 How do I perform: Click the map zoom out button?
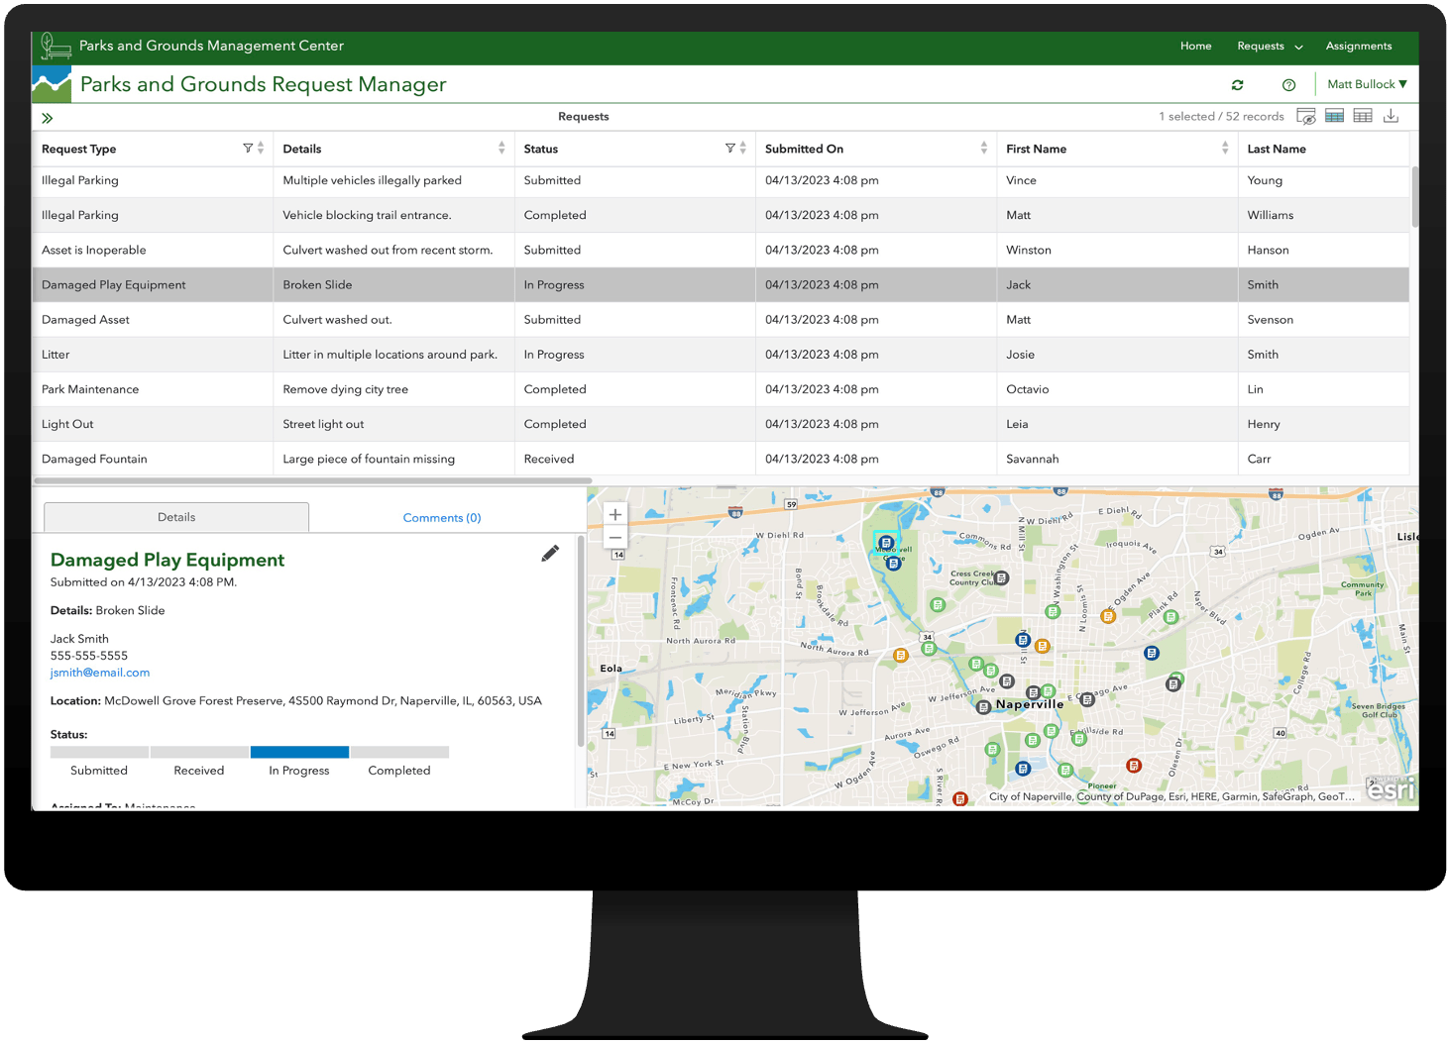614,537
